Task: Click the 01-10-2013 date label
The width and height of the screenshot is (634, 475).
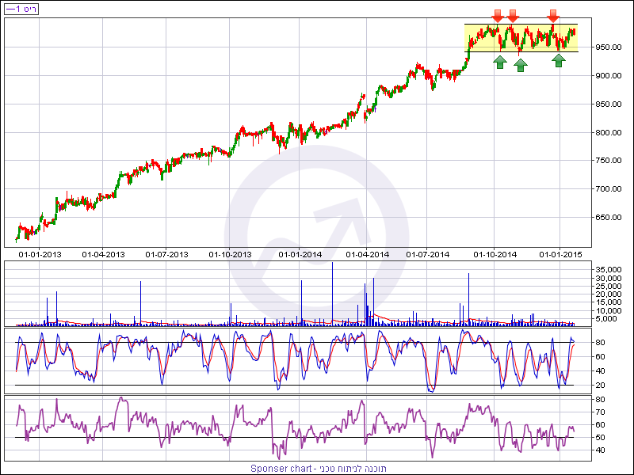Action: (x=231, y=254)
